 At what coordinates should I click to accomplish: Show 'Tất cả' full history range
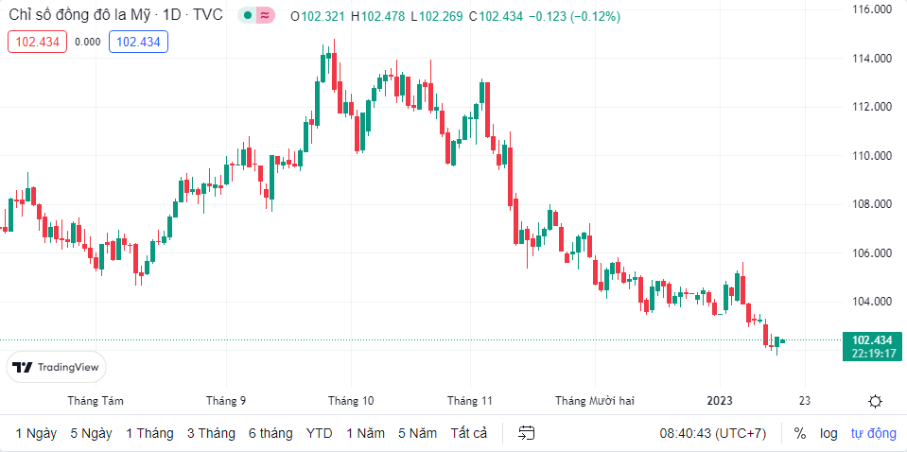(x=469, y=433)
